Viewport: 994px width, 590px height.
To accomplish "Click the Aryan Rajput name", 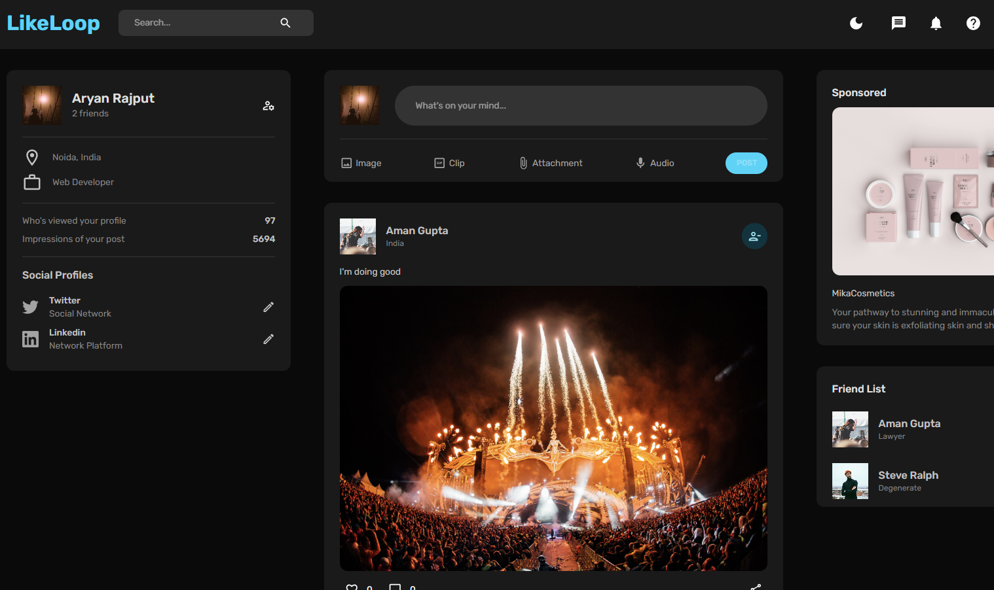I will point(113,98).
